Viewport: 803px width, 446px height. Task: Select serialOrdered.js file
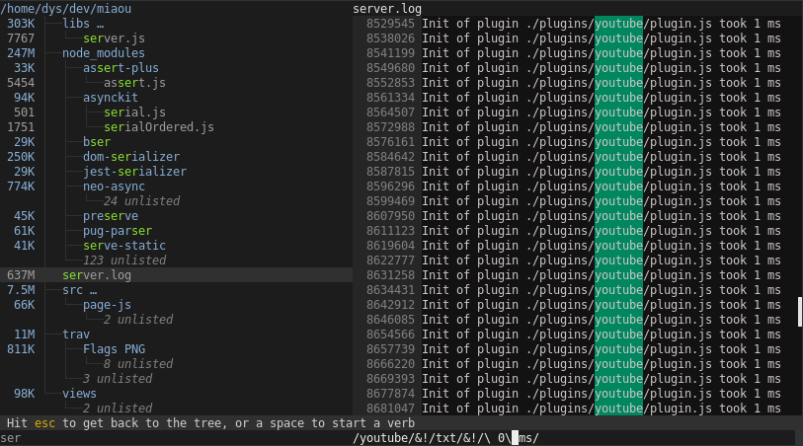[159, 127]
